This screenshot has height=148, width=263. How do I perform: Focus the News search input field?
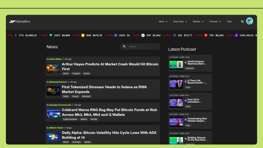point(140,46)
